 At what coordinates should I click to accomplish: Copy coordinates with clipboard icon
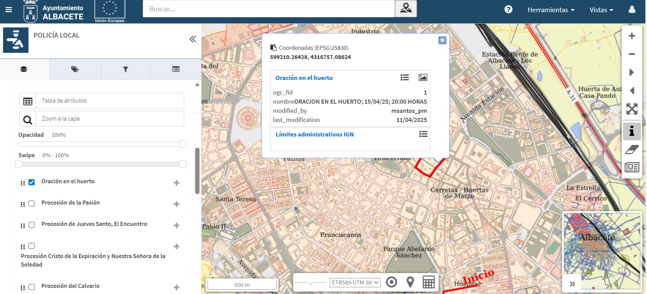(x=273, y=48)
